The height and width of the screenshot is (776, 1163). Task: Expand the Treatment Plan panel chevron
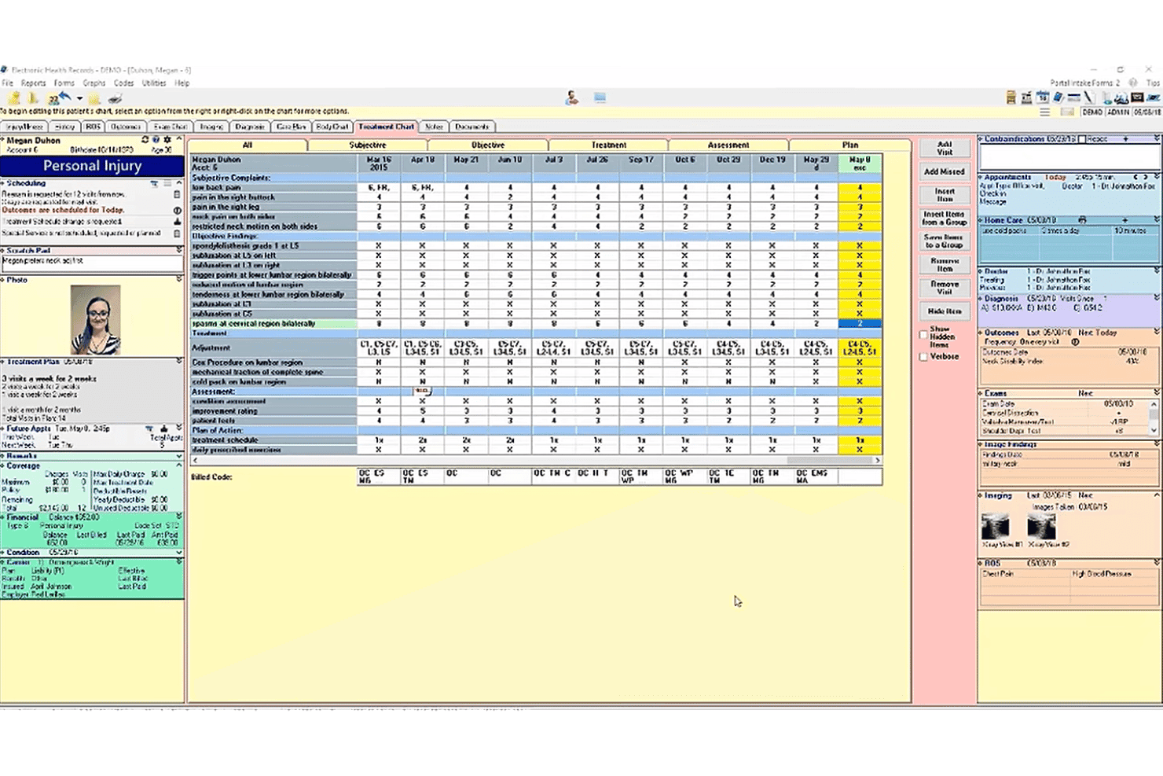tap(179, 362)
